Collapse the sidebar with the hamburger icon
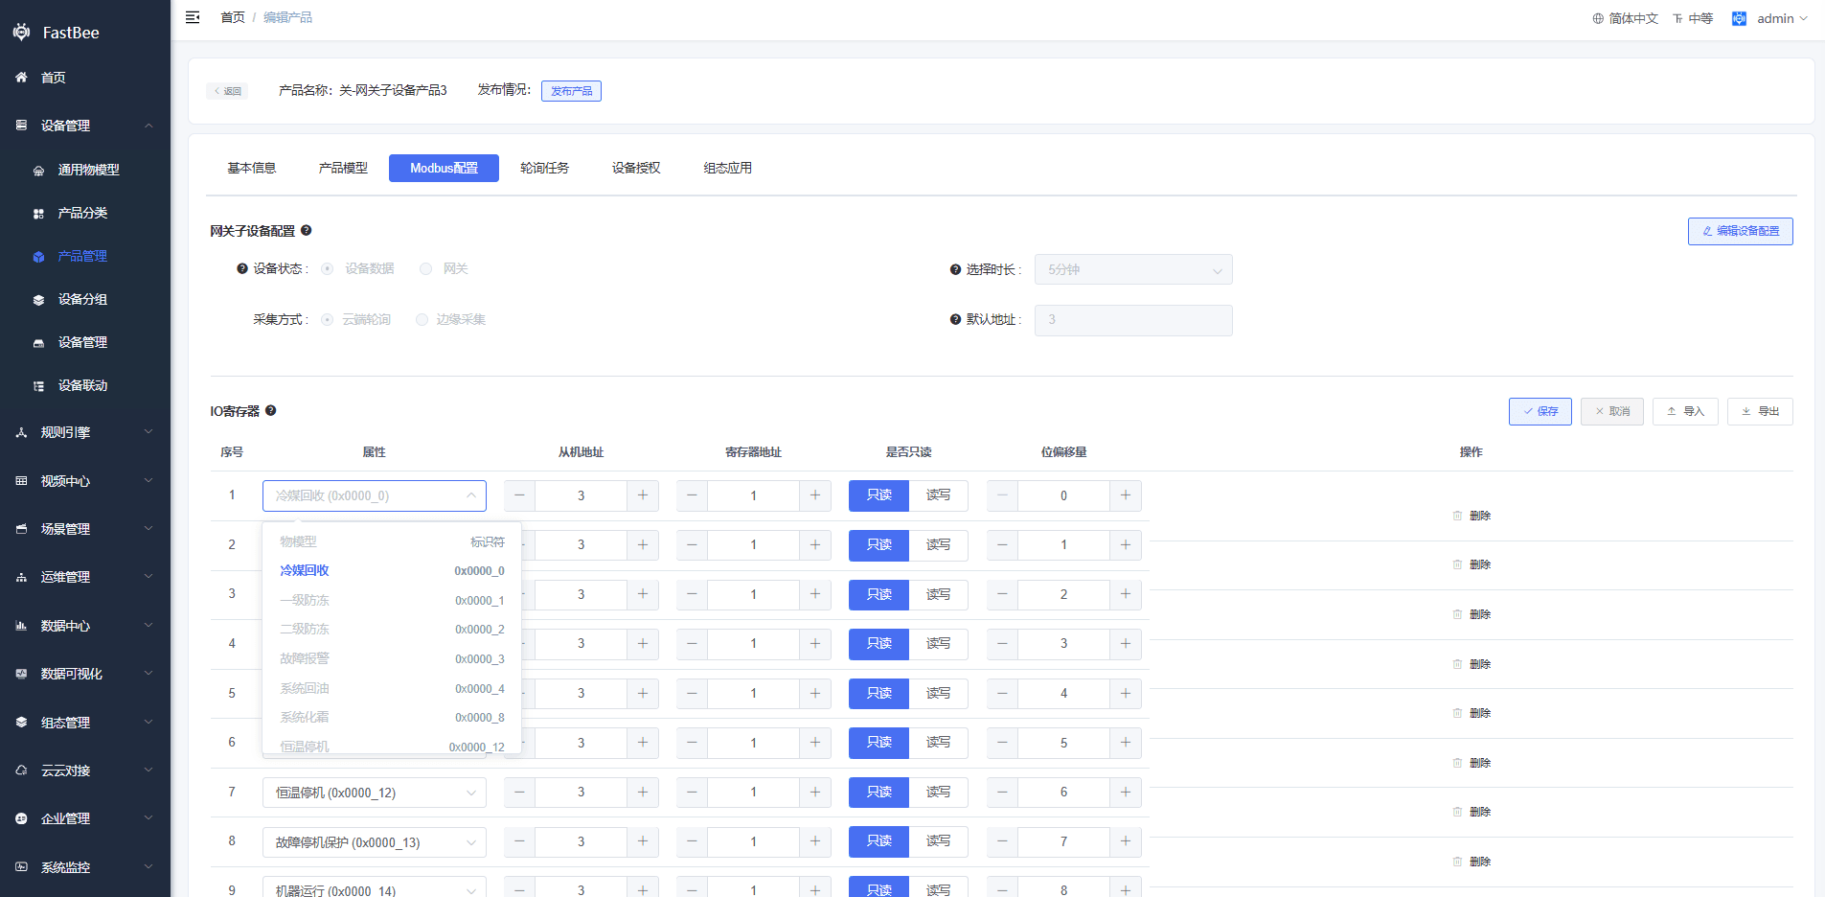The image size is (1825, 897). click(193, 17)
